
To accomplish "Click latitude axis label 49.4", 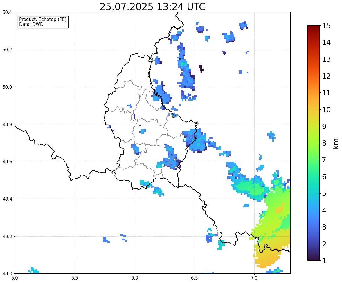I will click(x=7, y=199).
